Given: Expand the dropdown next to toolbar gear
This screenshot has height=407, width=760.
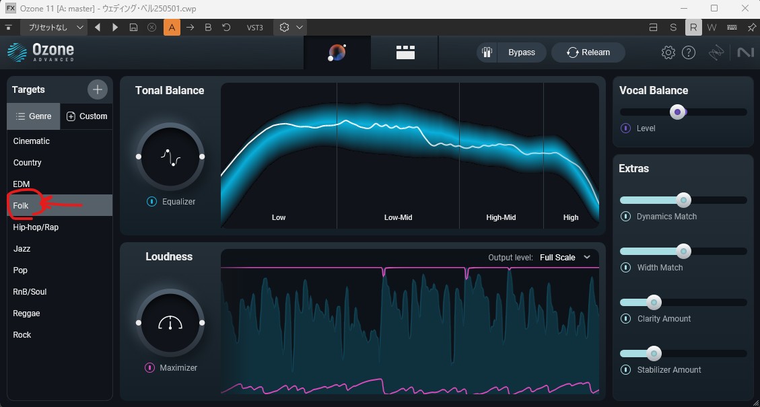Looking at the screenshot, I should [x=300, y=28].
